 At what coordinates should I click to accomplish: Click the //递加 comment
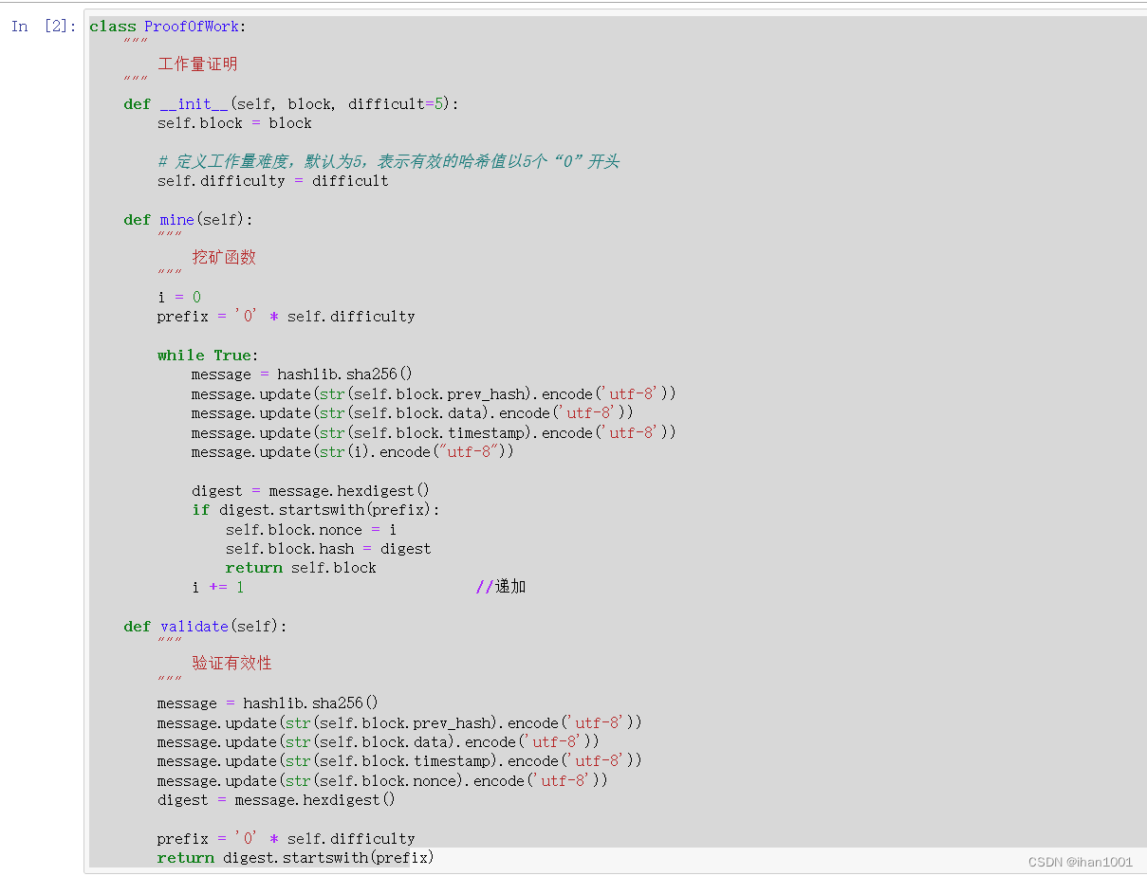point(498,587)
